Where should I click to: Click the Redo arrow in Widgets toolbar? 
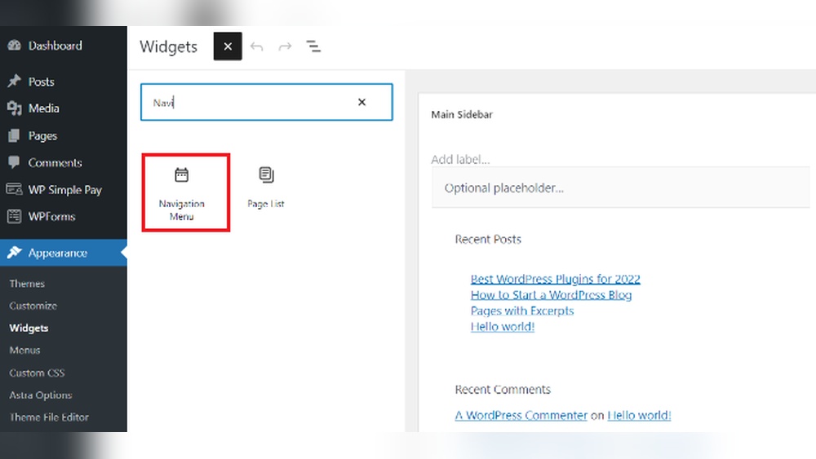285,46
